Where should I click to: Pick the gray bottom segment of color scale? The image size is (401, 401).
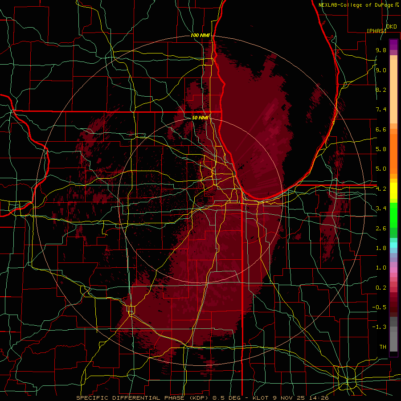[393, 341]
